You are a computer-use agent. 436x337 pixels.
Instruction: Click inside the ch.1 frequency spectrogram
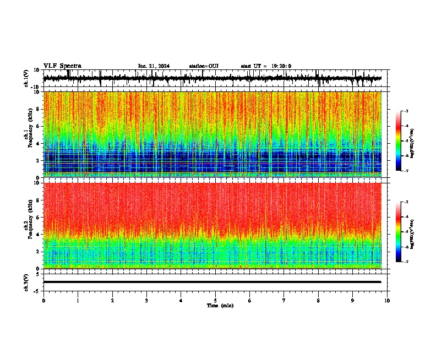point(212,134)
